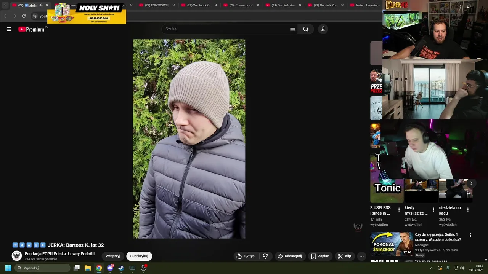Open options for niedziela na kacu video
This screenshot has width=488, height=274.
tap(468, 210)
